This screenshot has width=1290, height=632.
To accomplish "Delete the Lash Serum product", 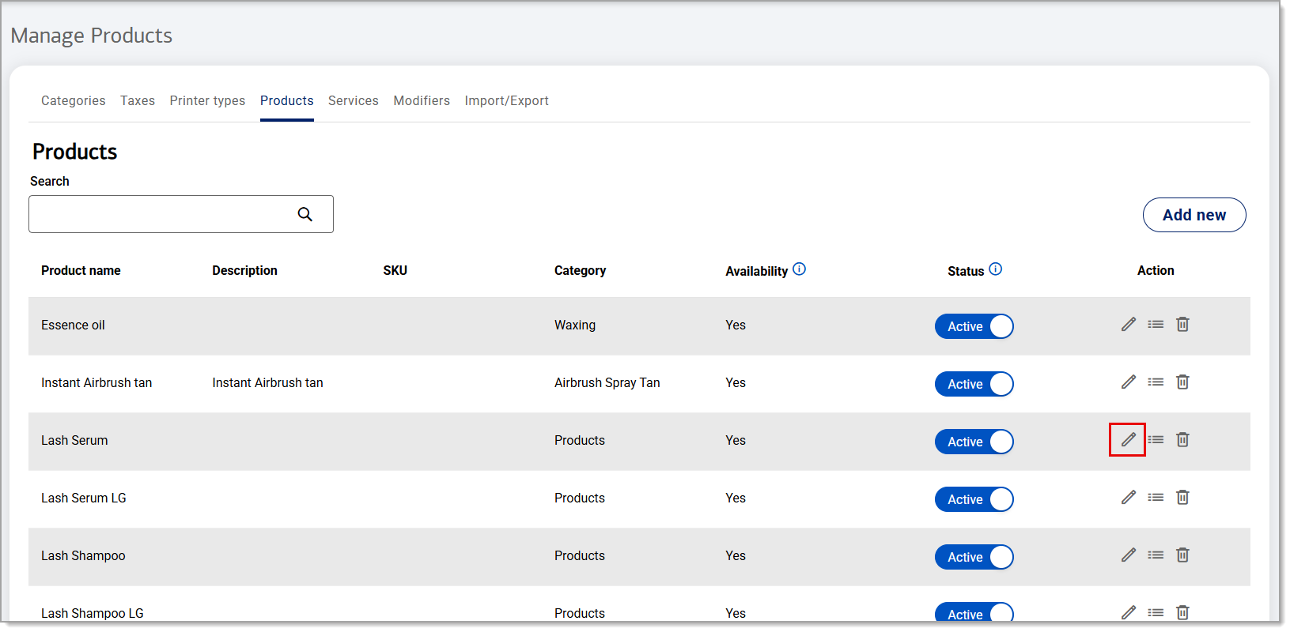I will (1182, 440).
